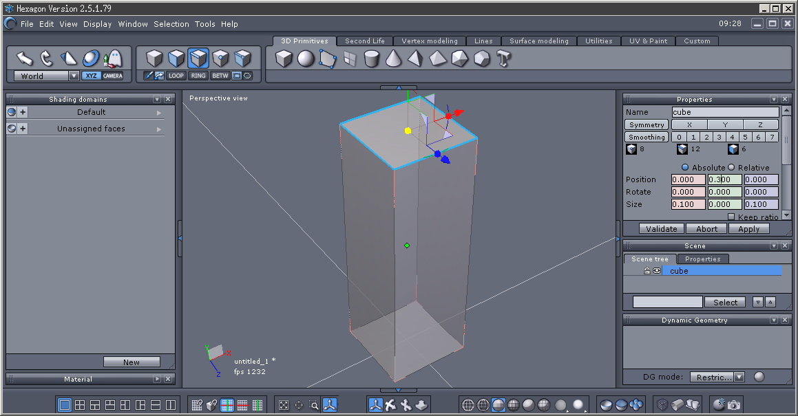Image resolution: width=798 pixels, height=416 pixels.
Task: Click the camera snapshot render icon
Action: (734, 405)
